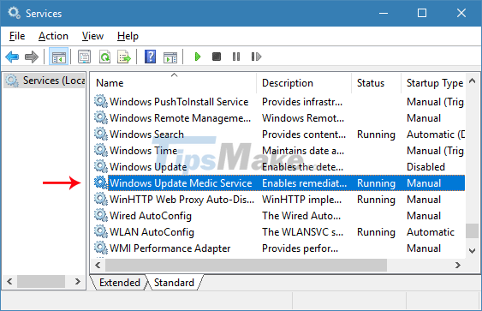This screenshot has height=311, width=482.
Task: Click the forward arrow toolbar button
Action: 32,57
